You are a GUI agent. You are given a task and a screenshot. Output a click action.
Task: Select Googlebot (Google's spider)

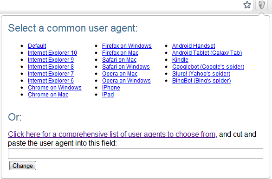[x=208, y=67]
